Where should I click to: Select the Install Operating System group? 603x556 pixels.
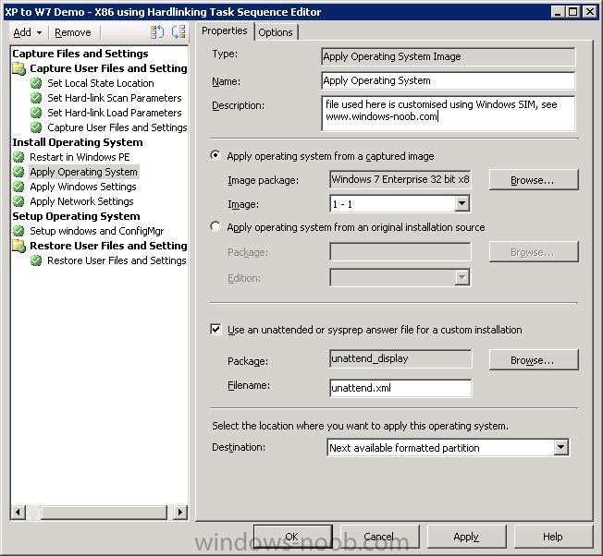point(78,142)
